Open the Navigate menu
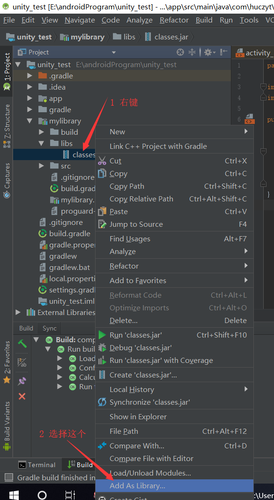 pyautogui.click(x=80, y=20)
